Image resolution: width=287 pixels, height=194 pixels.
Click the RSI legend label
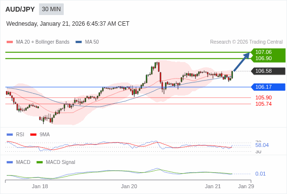[20, 135]
